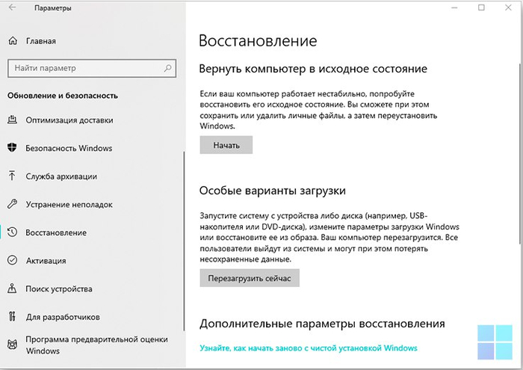Click the Главная home icon
Viewport: 523px width, 370px height.
click(12, 41)
